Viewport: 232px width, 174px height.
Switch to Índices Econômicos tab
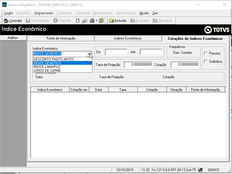click(x=128, y=38)
